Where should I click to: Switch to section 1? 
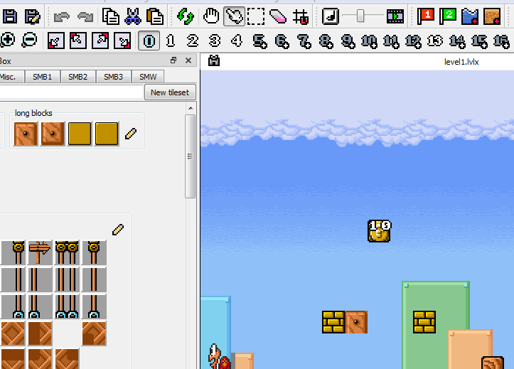click(171, 41)
